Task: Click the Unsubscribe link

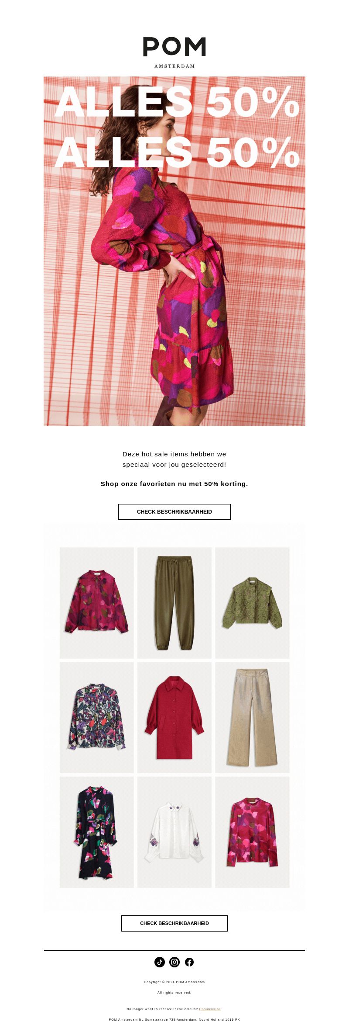Action: 210,1009
